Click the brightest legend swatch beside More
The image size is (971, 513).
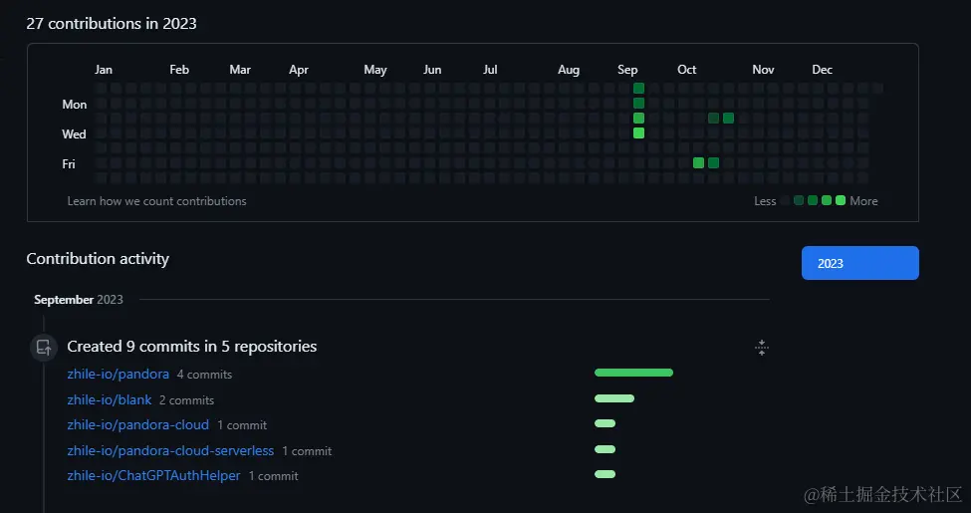pos(841,201)
